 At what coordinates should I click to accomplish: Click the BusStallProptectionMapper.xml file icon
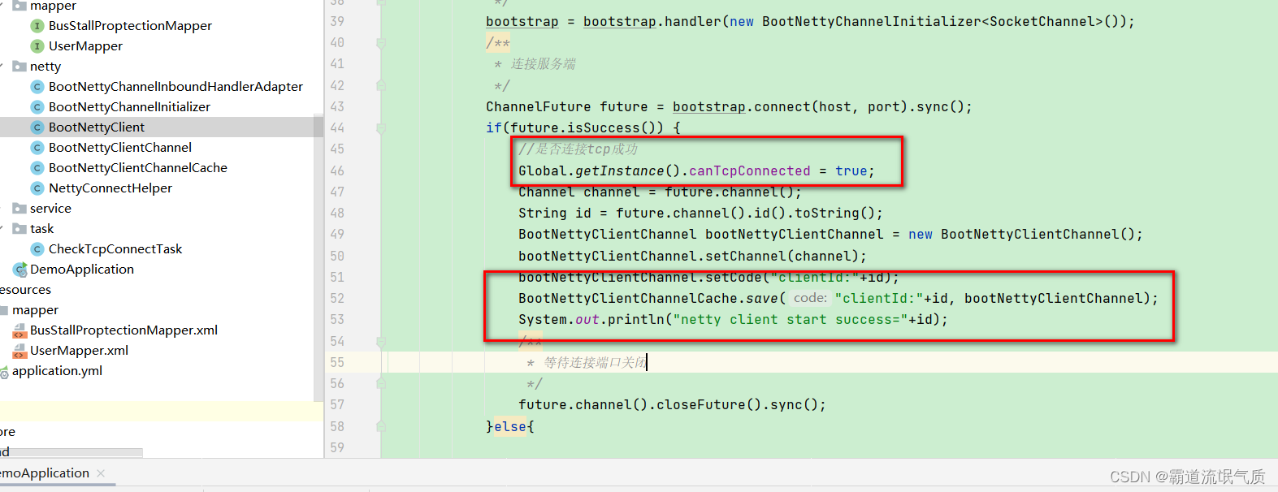[19, 330]
